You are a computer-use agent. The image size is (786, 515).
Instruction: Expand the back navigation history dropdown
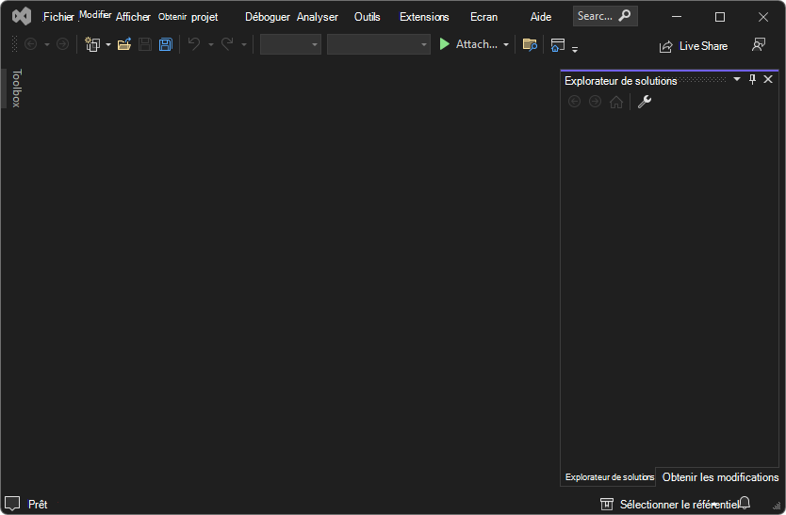[47, 44]
